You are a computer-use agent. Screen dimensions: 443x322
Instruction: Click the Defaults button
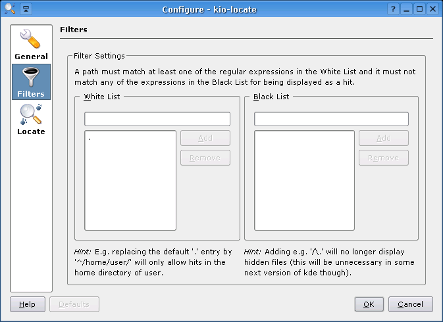click(78, 304)
